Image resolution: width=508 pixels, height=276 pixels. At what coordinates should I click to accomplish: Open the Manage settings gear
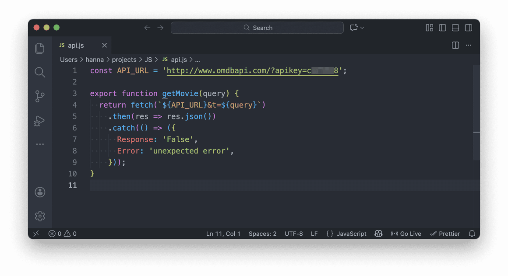40,216
